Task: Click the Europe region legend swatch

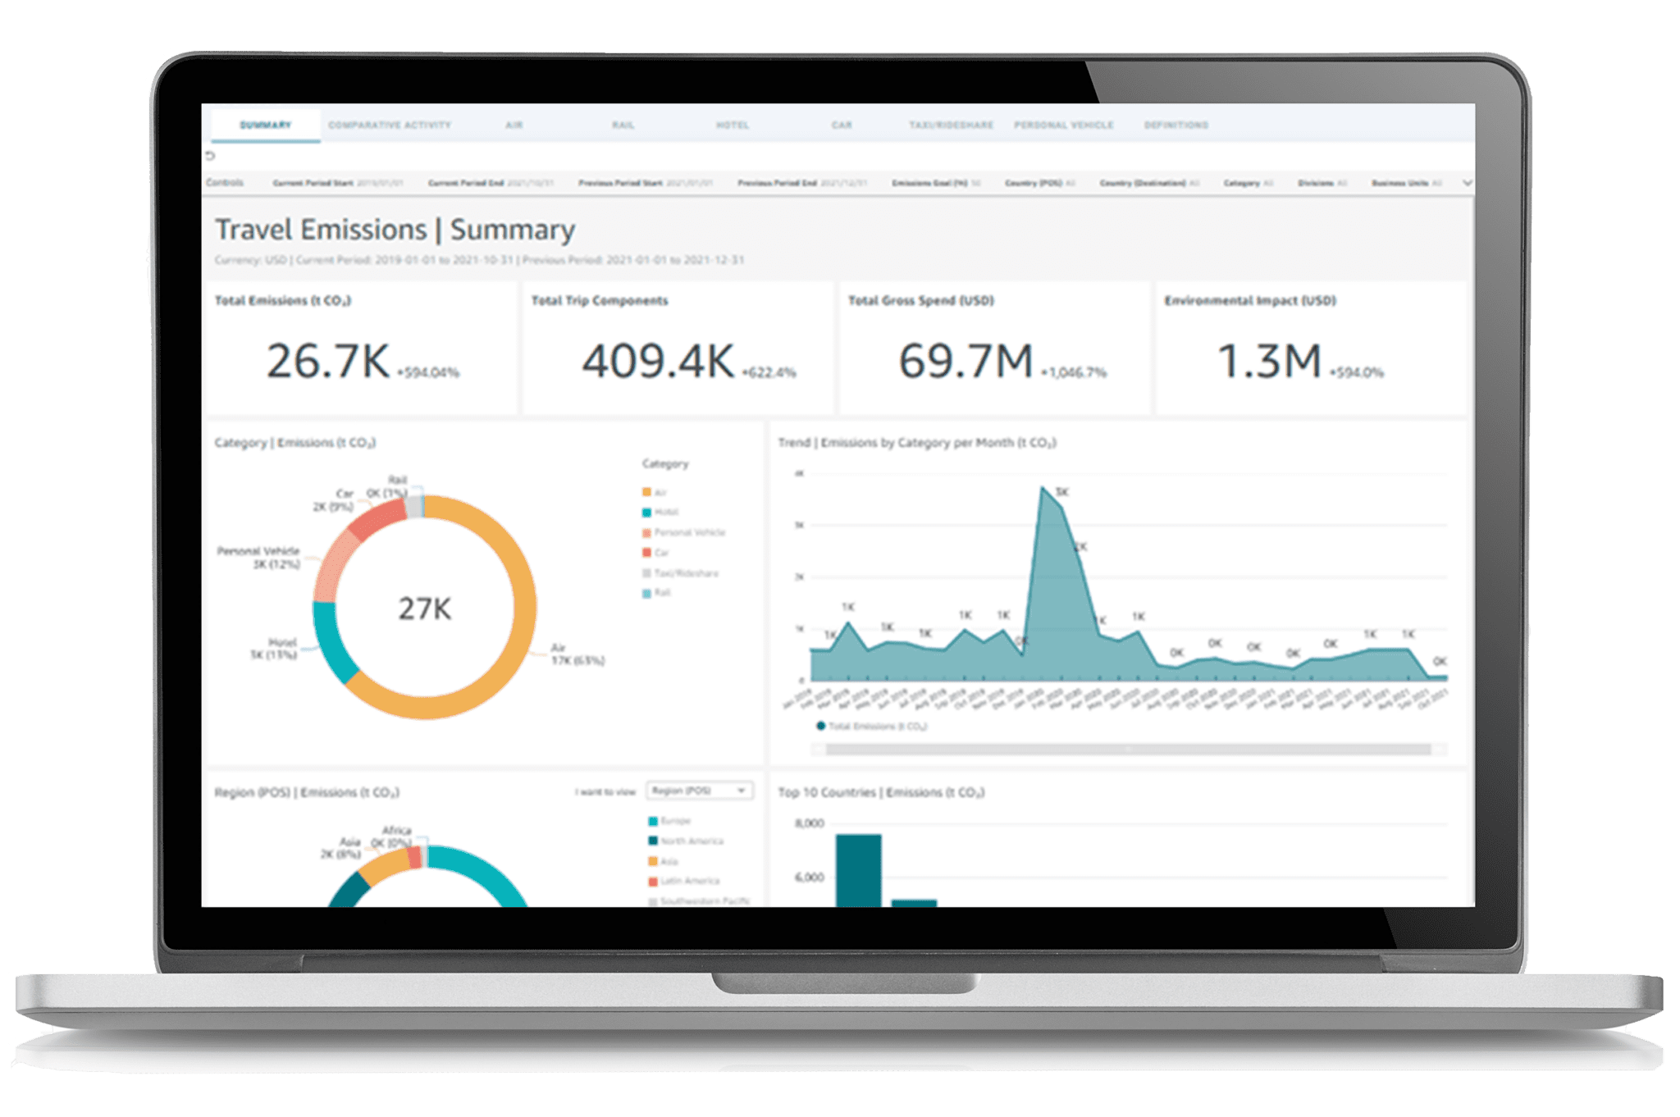Action: click(653, 821)
